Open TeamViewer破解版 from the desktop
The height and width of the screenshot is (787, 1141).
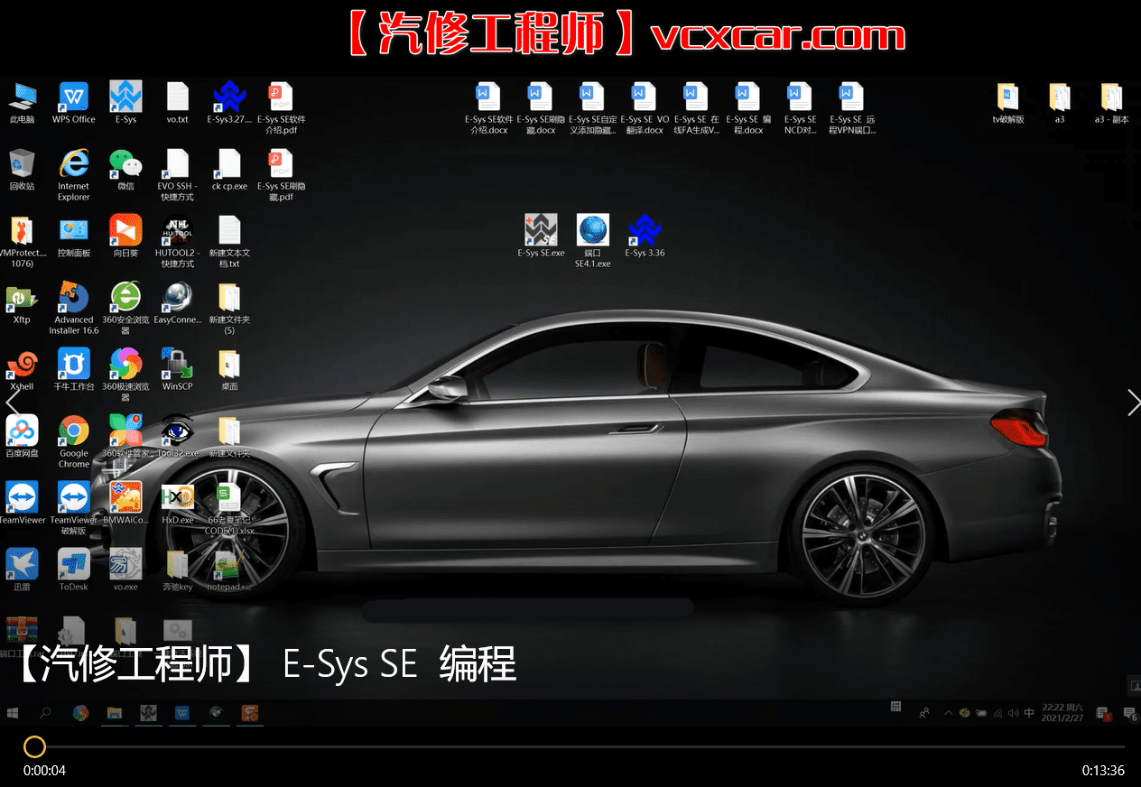pyautogui.click(x=73, y=496)
